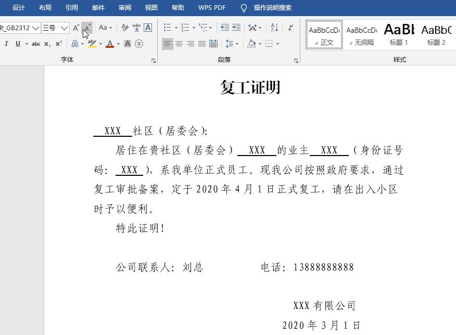Apply character border icon

point(148,28)
